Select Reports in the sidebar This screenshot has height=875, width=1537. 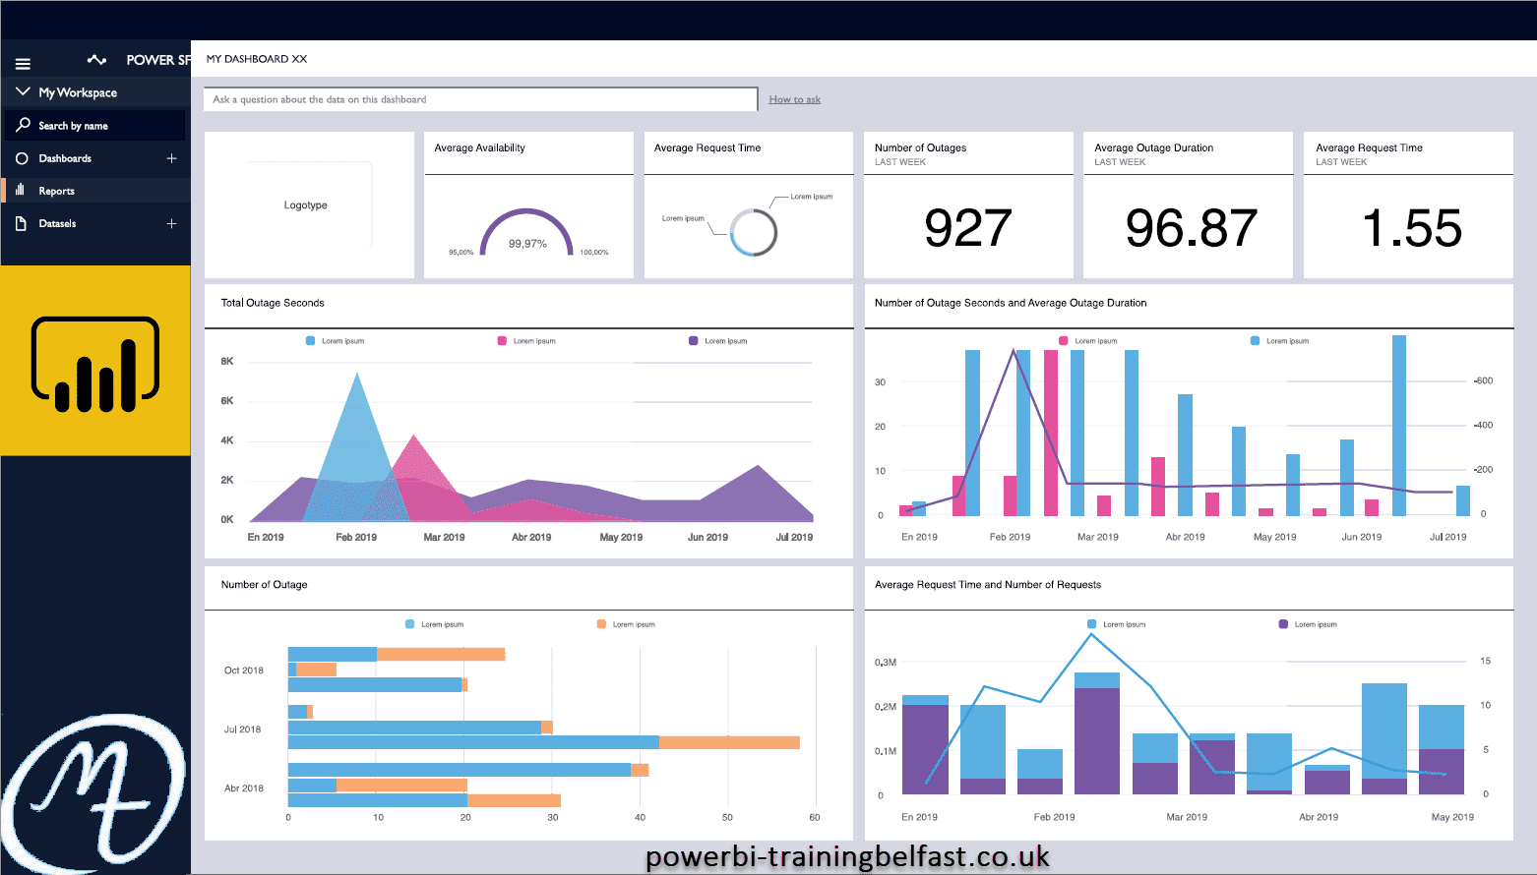pos(57,191)
